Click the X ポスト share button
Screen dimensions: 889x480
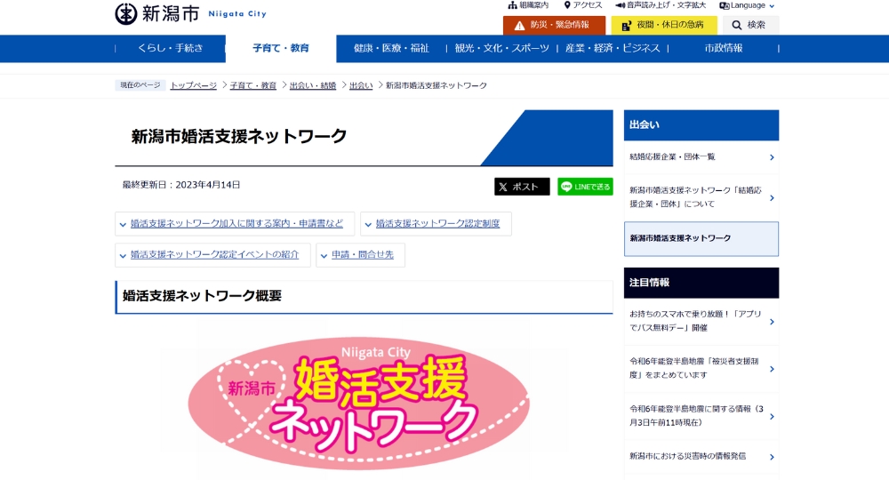tap(522, 187)
